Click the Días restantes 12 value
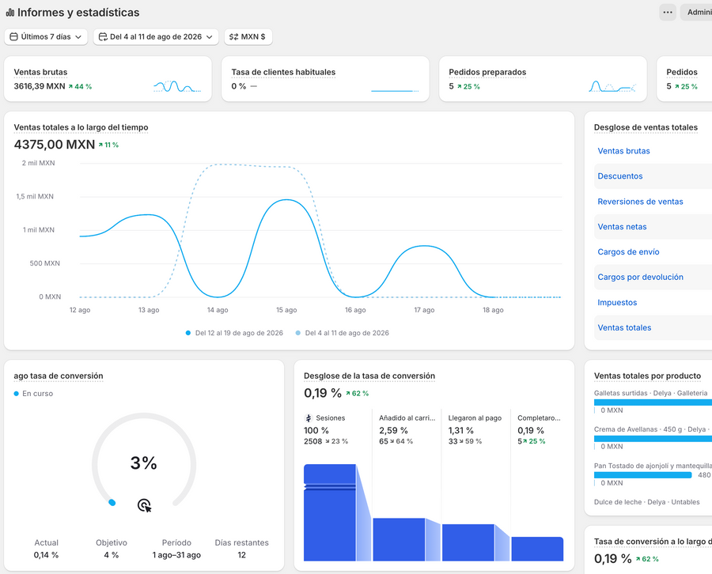 pos(241,555)
